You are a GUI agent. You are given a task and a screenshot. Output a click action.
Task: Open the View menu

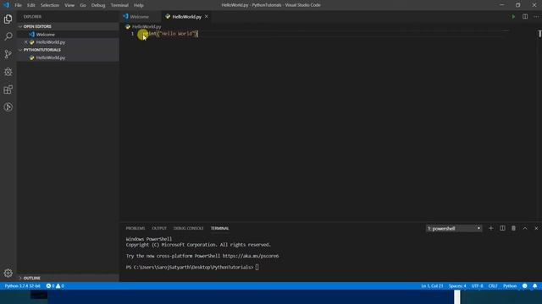(x=69, y=5)
